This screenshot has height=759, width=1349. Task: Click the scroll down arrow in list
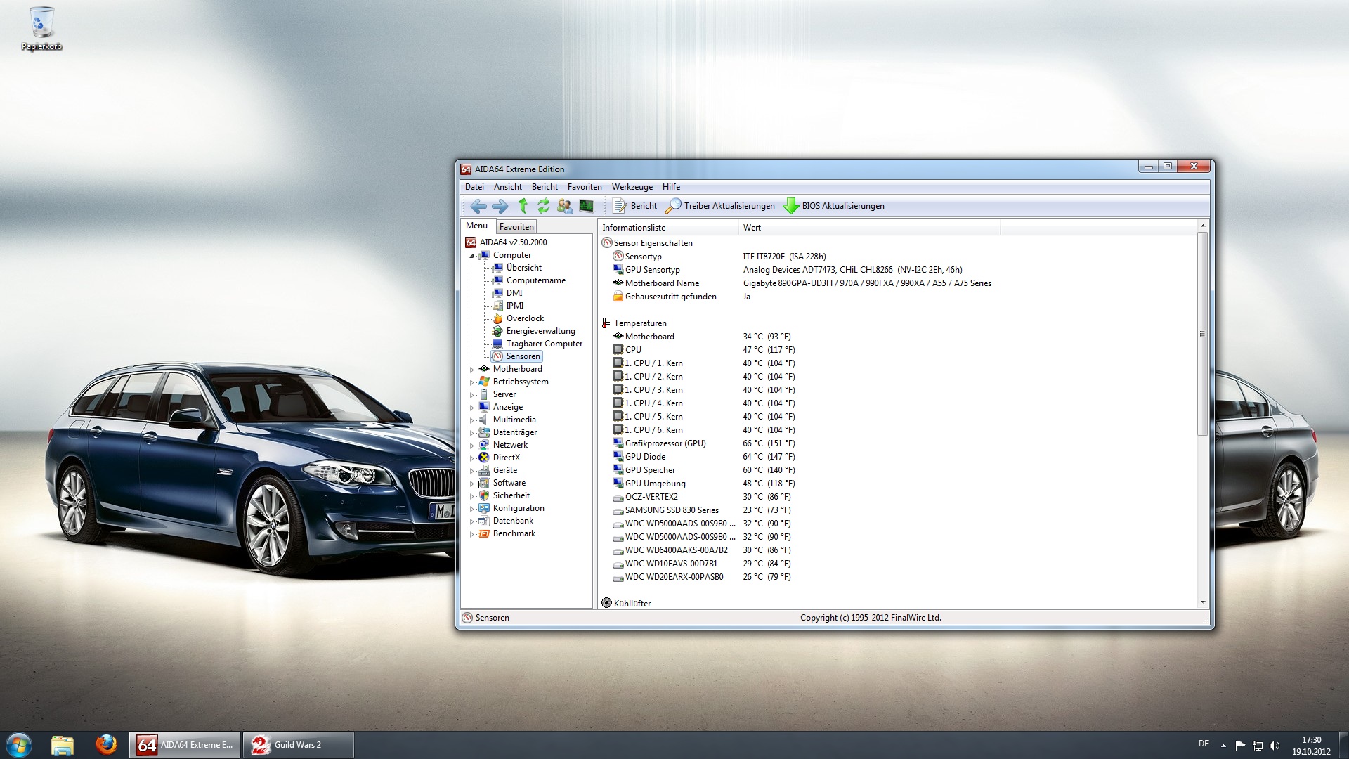[1203, 602]
